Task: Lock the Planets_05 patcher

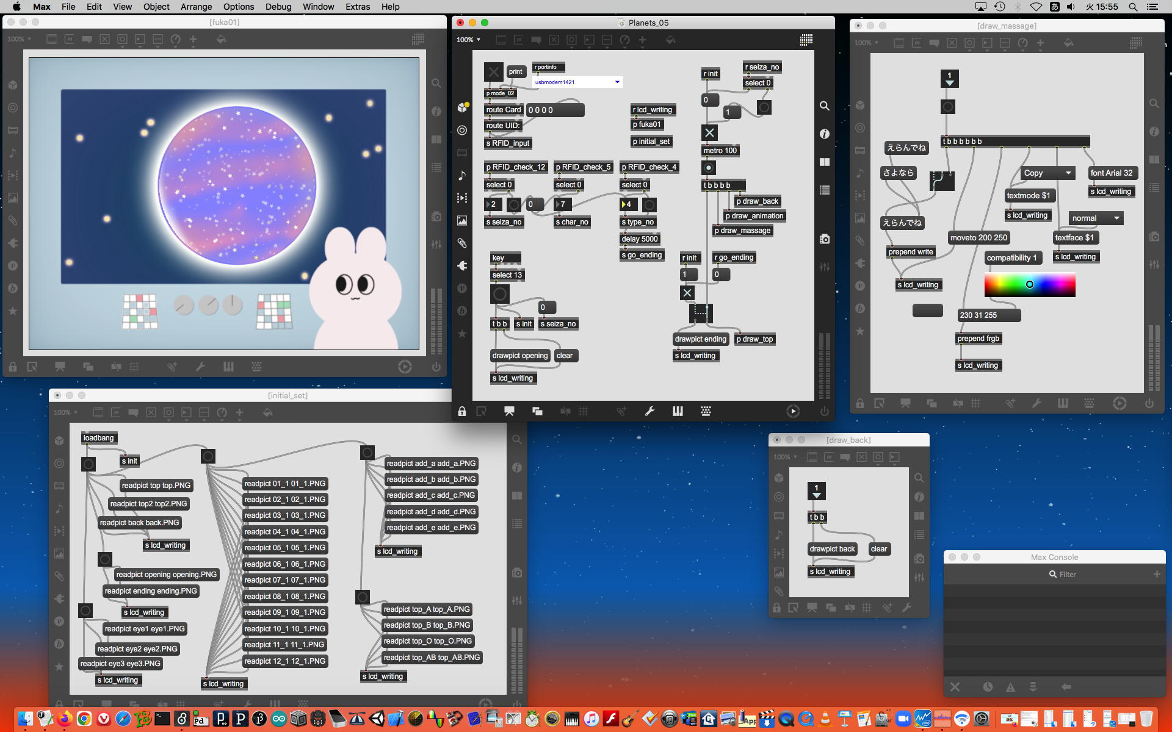Action: tap(462, 412)
